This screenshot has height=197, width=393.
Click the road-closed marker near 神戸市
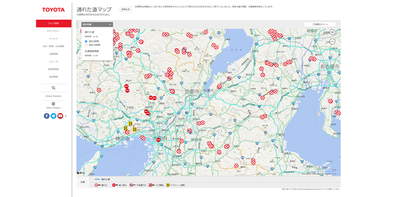click(x=128, y=132)
